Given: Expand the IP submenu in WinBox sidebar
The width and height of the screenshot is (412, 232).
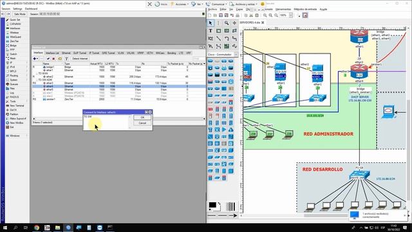Looking at the screenshot, I should coord(17,63).
